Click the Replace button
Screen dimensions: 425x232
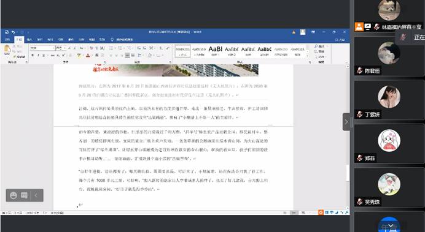click(319, 51)
